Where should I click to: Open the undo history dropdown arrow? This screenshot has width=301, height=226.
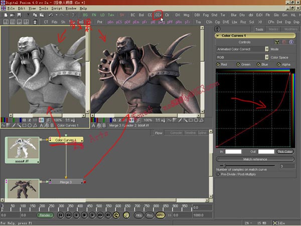click(x=56, y=15)
